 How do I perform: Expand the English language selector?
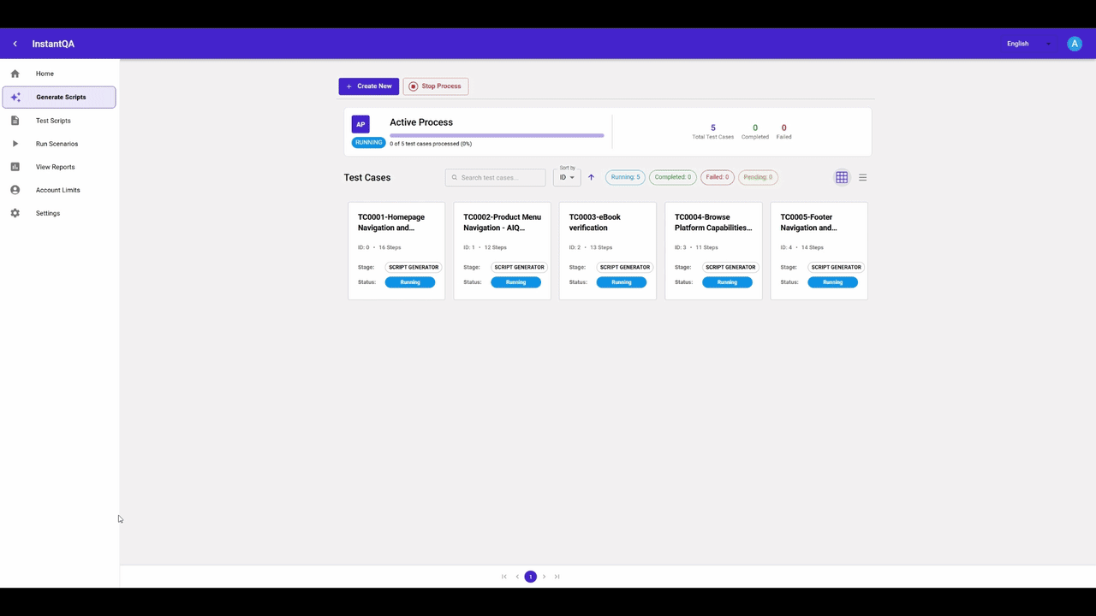tap(1027, 44)
